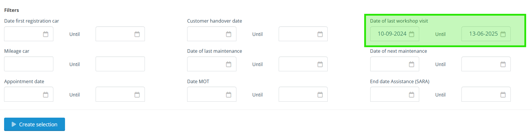Image resolution: width=532 pixels, height=133 pixels.
Task: Open calendar for Date first registration car start
Action: (x=46, y=34)
